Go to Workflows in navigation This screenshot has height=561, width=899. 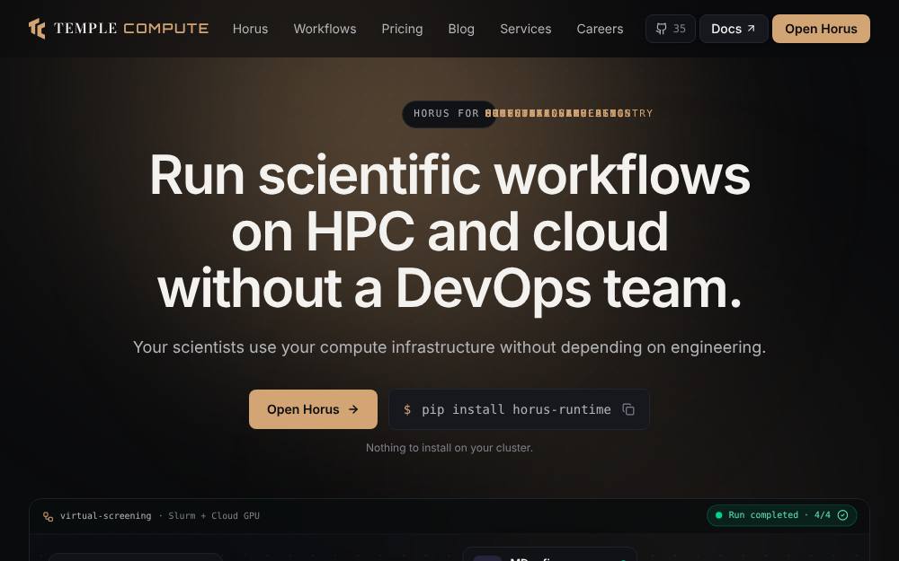tap(325, 29)
